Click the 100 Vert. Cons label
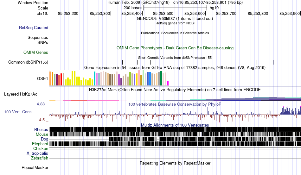Screen dimensions: 301x175 tap(18, 112)
